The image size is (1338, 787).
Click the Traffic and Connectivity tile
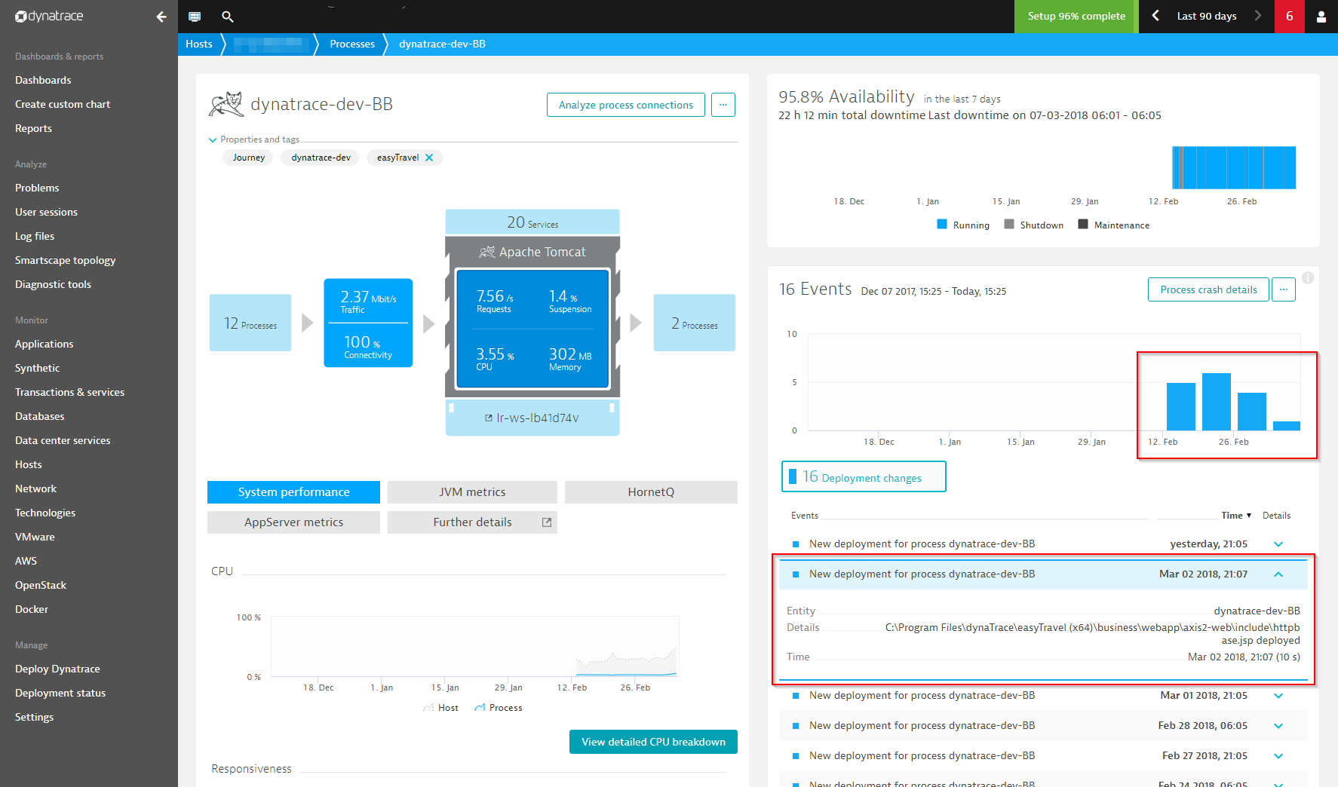tap(368, 323)
